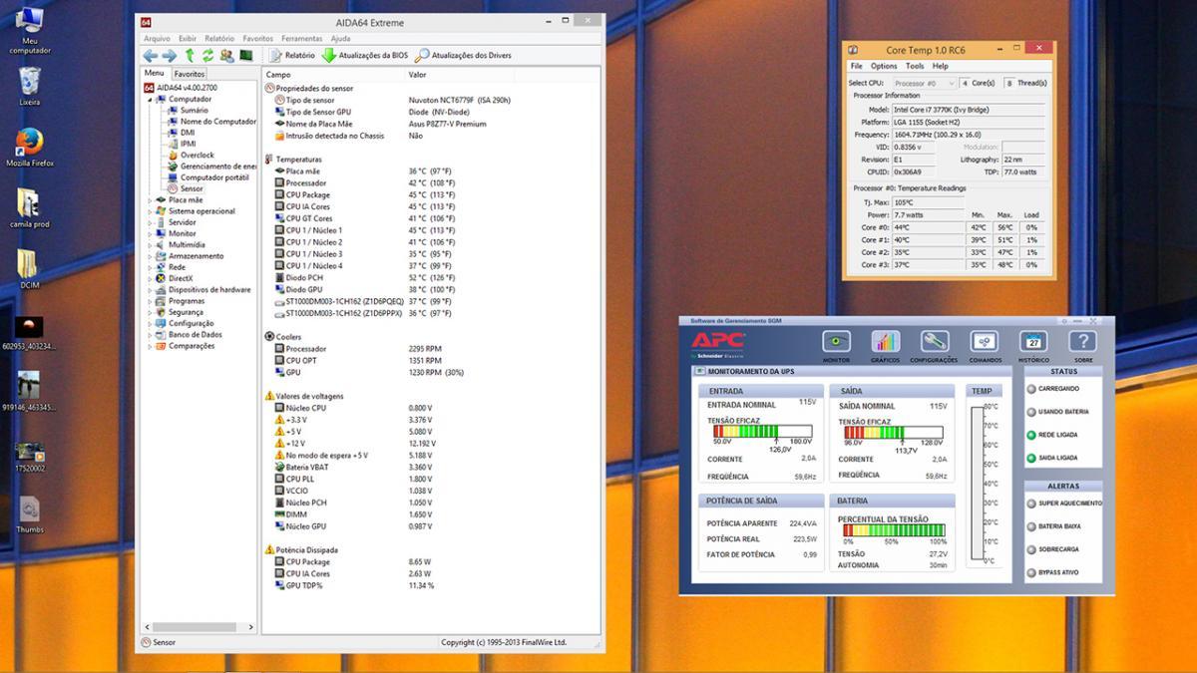Click the Core Temp title bar icon
Image resolution: width=1197 pixels, height=673 pixels.
[853, 49]
